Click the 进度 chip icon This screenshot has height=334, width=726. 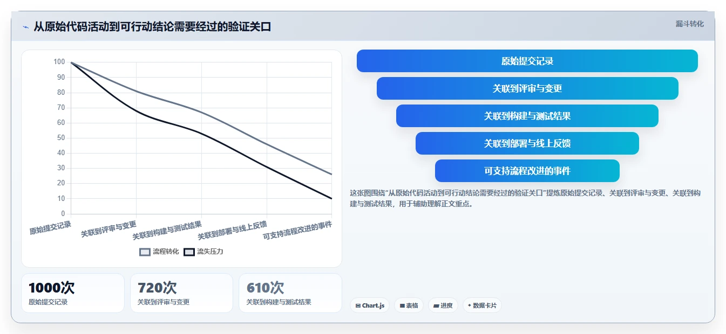[436, 305]
